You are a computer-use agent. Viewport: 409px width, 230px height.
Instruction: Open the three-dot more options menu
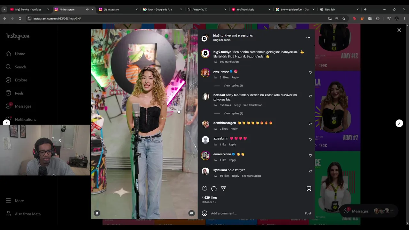pos(308,38)
